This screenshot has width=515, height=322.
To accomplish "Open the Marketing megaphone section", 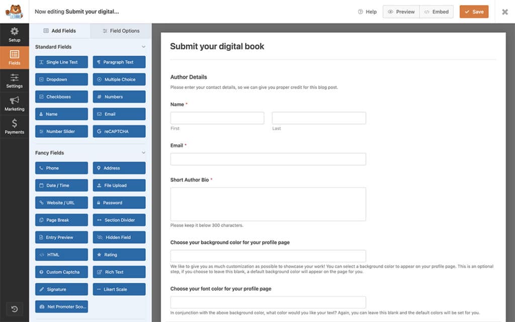I will click(x=15, y=104).
